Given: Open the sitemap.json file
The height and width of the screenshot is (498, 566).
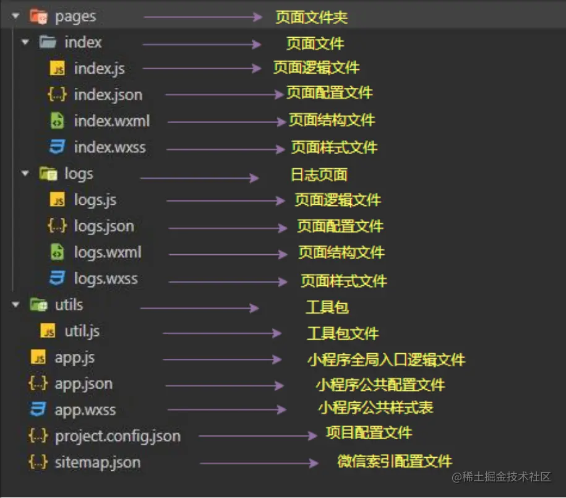Looking at the screenshot, I should click(x=98, y=463).
